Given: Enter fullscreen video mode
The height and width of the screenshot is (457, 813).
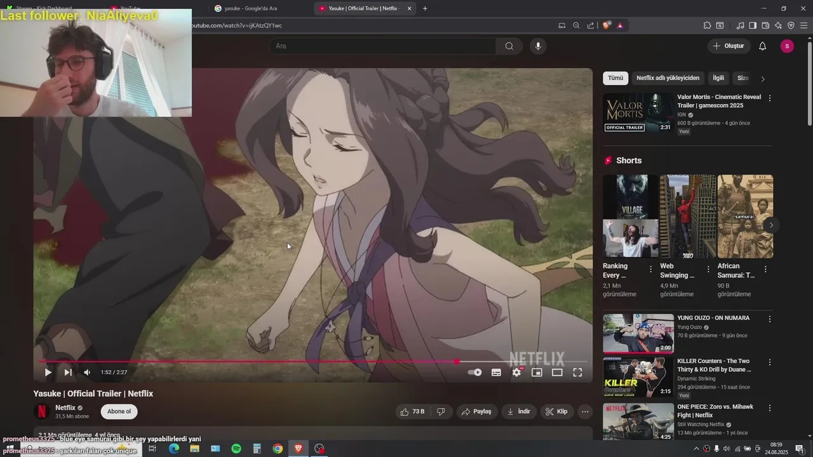Looking at the screenshot, I should click(577, 373).
